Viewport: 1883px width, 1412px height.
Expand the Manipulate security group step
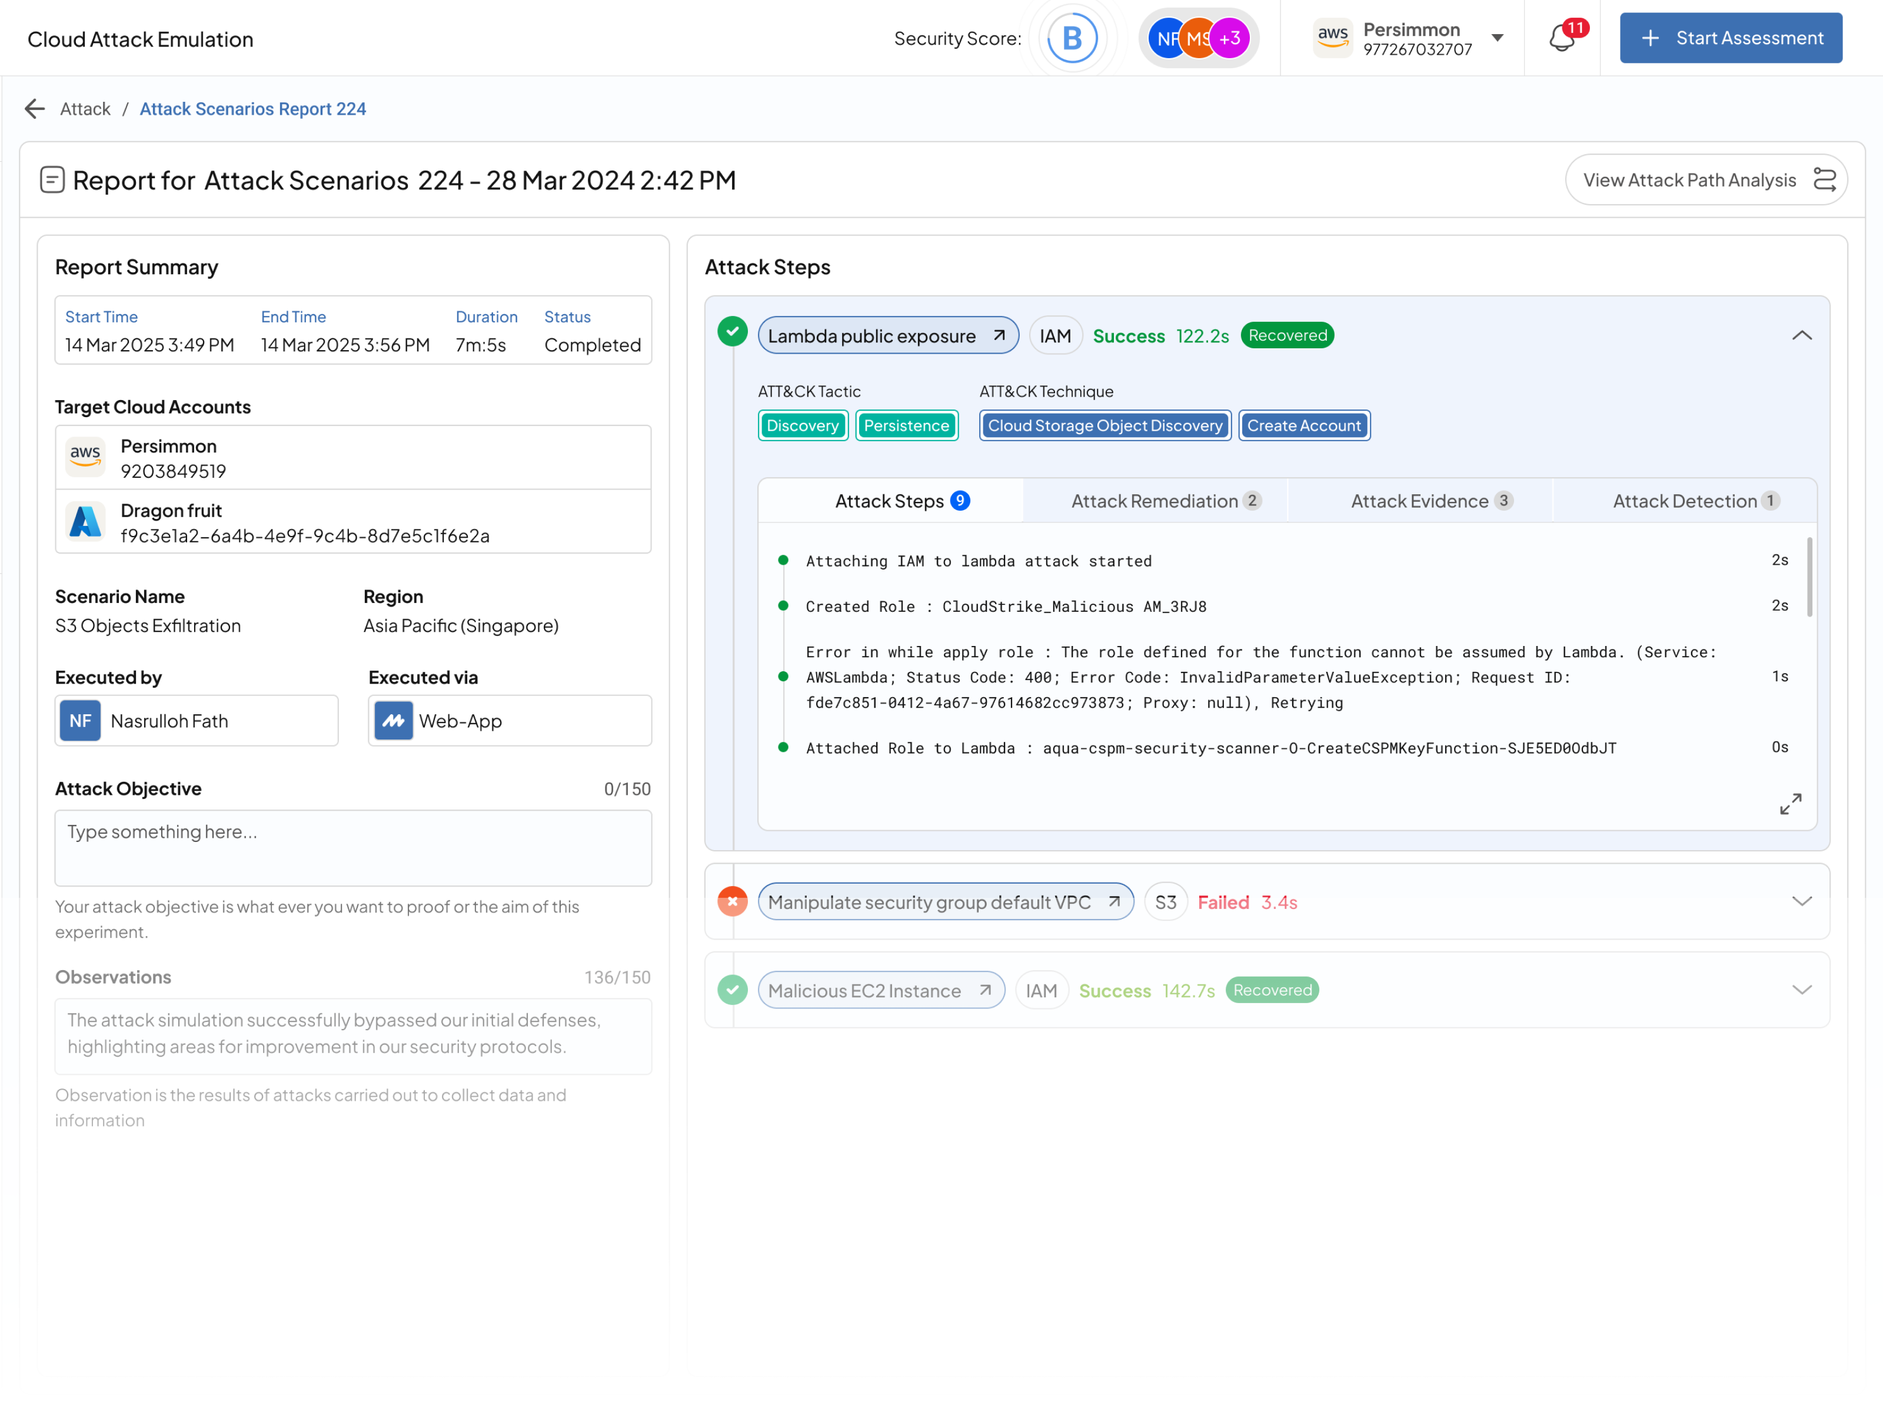click(1801, 901)
